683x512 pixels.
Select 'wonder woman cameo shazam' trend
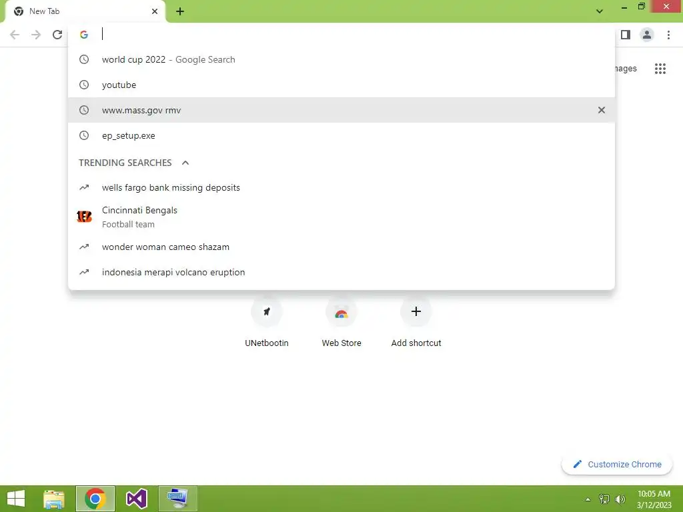click(341, 247)
